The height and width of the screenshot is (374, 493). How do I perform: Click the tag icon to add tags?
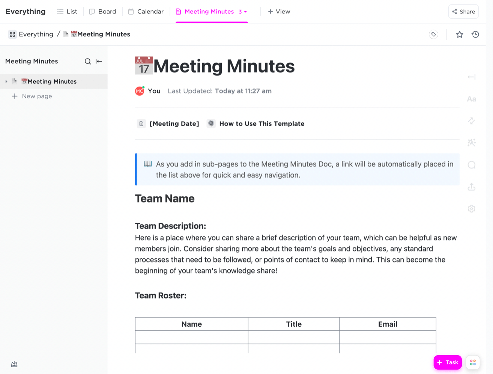coord(433,34)
